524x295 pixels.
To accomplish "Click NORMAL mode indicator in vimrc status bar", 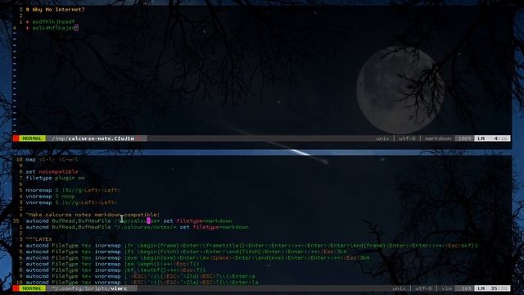I will (x=32, y=288).
